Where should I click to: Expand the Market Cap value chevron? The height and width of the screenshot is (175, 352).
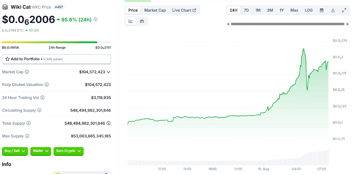click(108, 72)
